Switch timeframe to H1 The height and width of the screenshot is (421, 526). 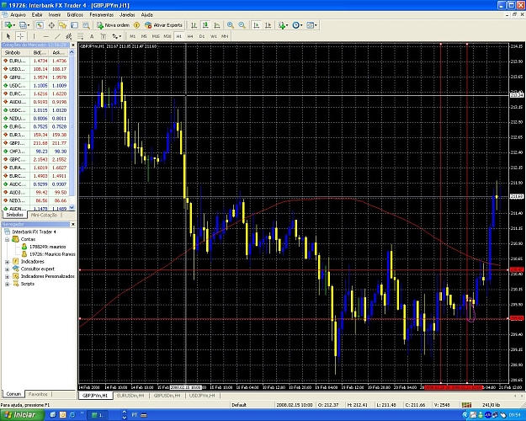coord(178,36)
